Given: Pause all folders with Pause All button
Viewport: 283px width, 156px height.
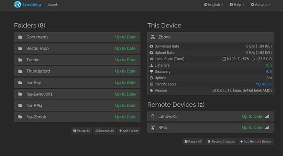Looking at the screenshot, I should point(82,131).
